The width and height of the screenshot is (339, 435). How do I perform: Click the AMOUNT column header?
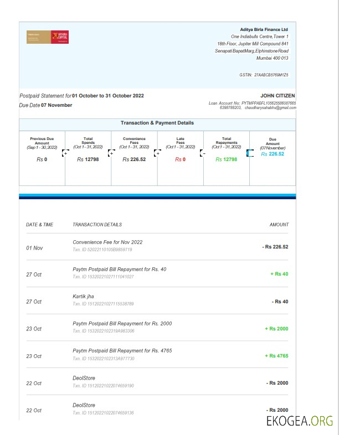pyautogui.click(x=279, y=225)
